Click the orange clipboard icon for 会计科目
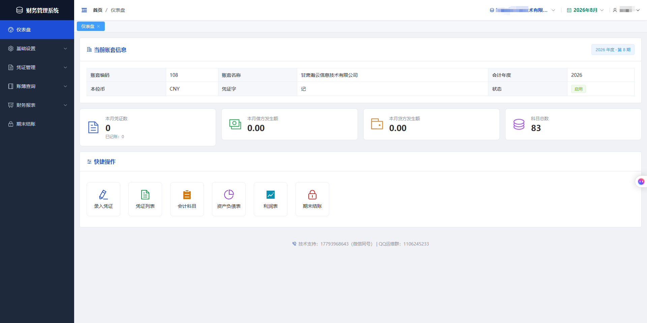Viewport: 647px width, 323px height. click(x=187, y=194)
